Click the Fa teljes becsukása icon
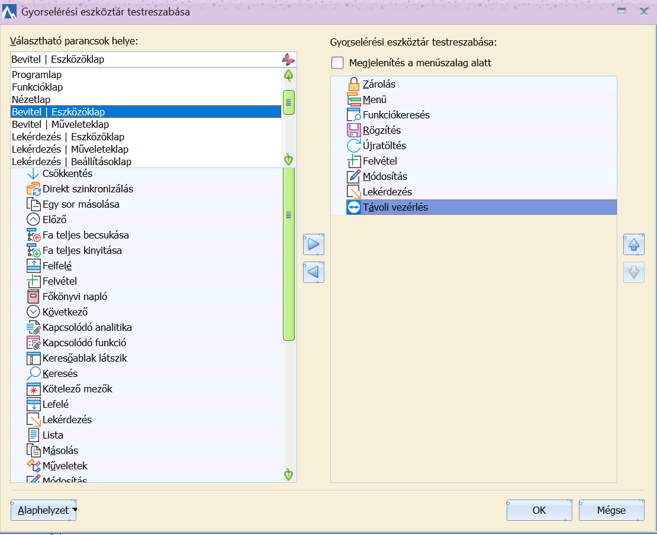The height and width of the screenshot is (535, 657). 33,235
